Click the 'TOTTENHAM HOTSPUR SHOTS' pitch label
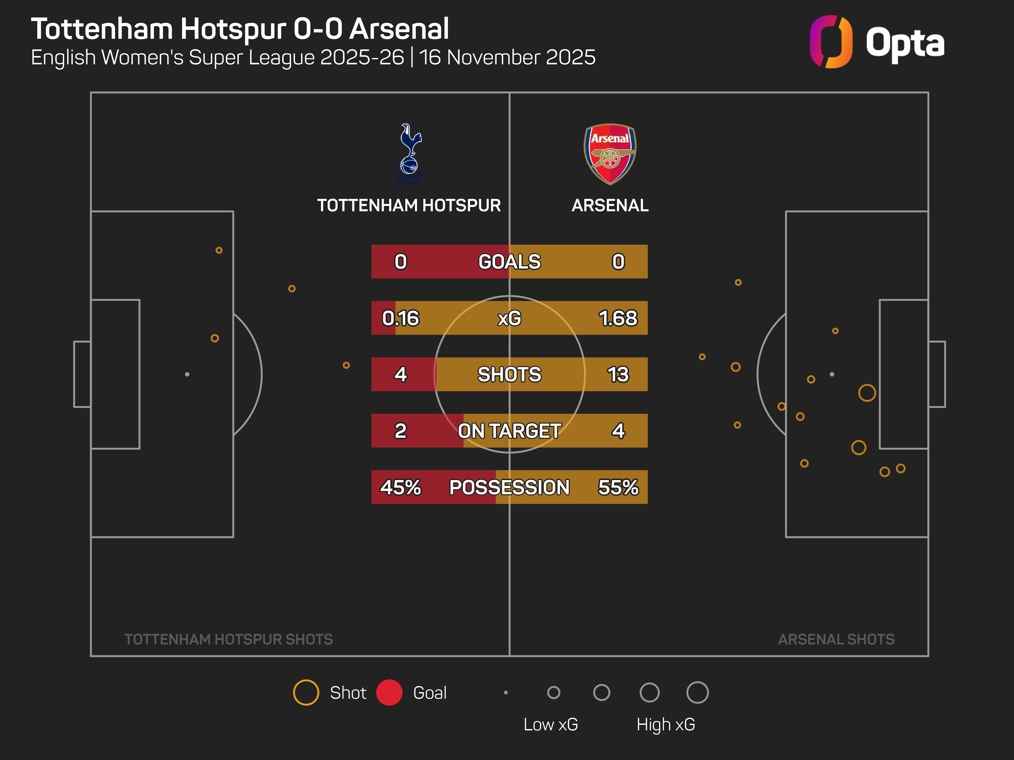This screenshot has height=760, width=1014. pos(229,639)
